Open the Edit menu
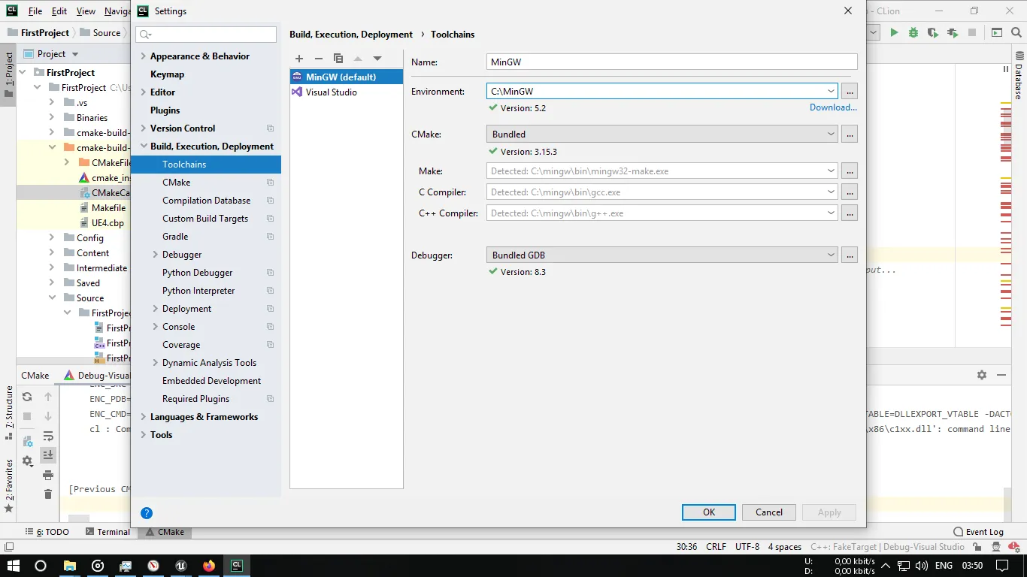The width and height of the screenshot is (1027, 577). 59,11
